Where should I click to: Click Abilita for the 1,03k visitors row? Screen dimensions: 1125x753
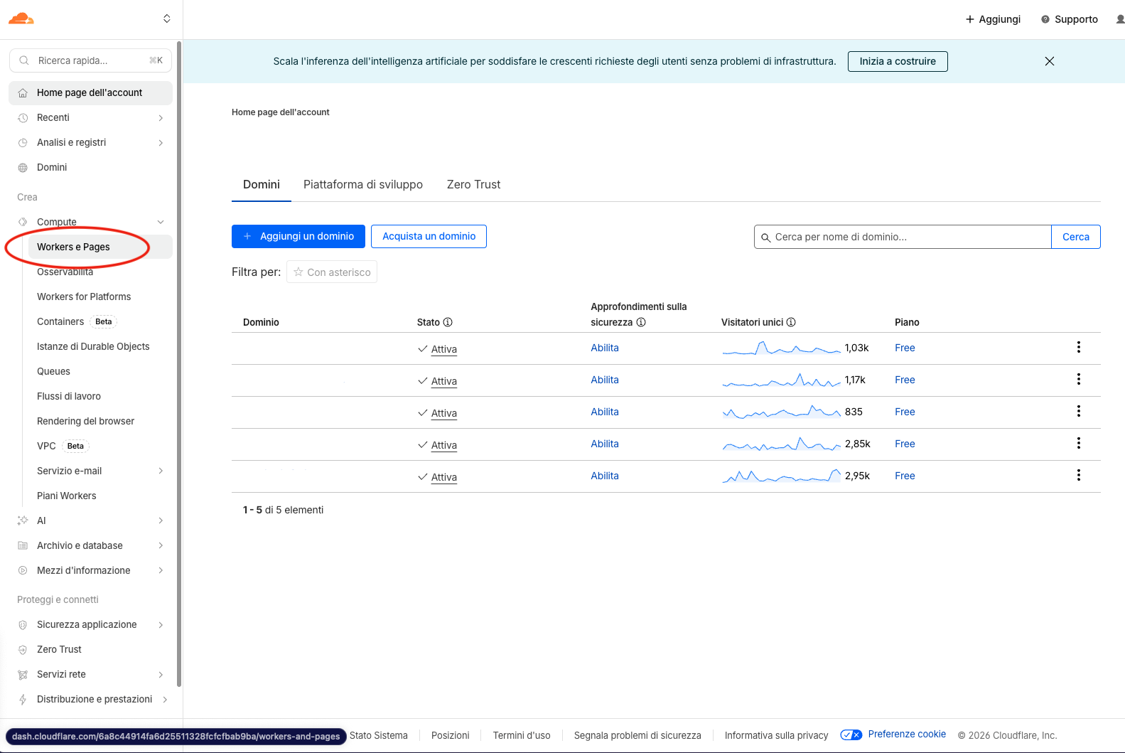click(605, 348)
